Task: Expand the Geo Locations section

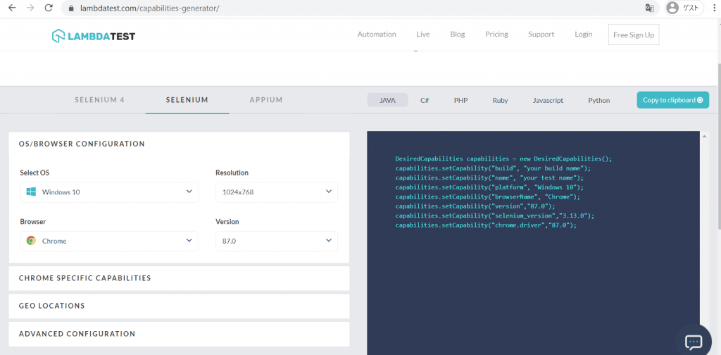Action: (x=179, y=306)
